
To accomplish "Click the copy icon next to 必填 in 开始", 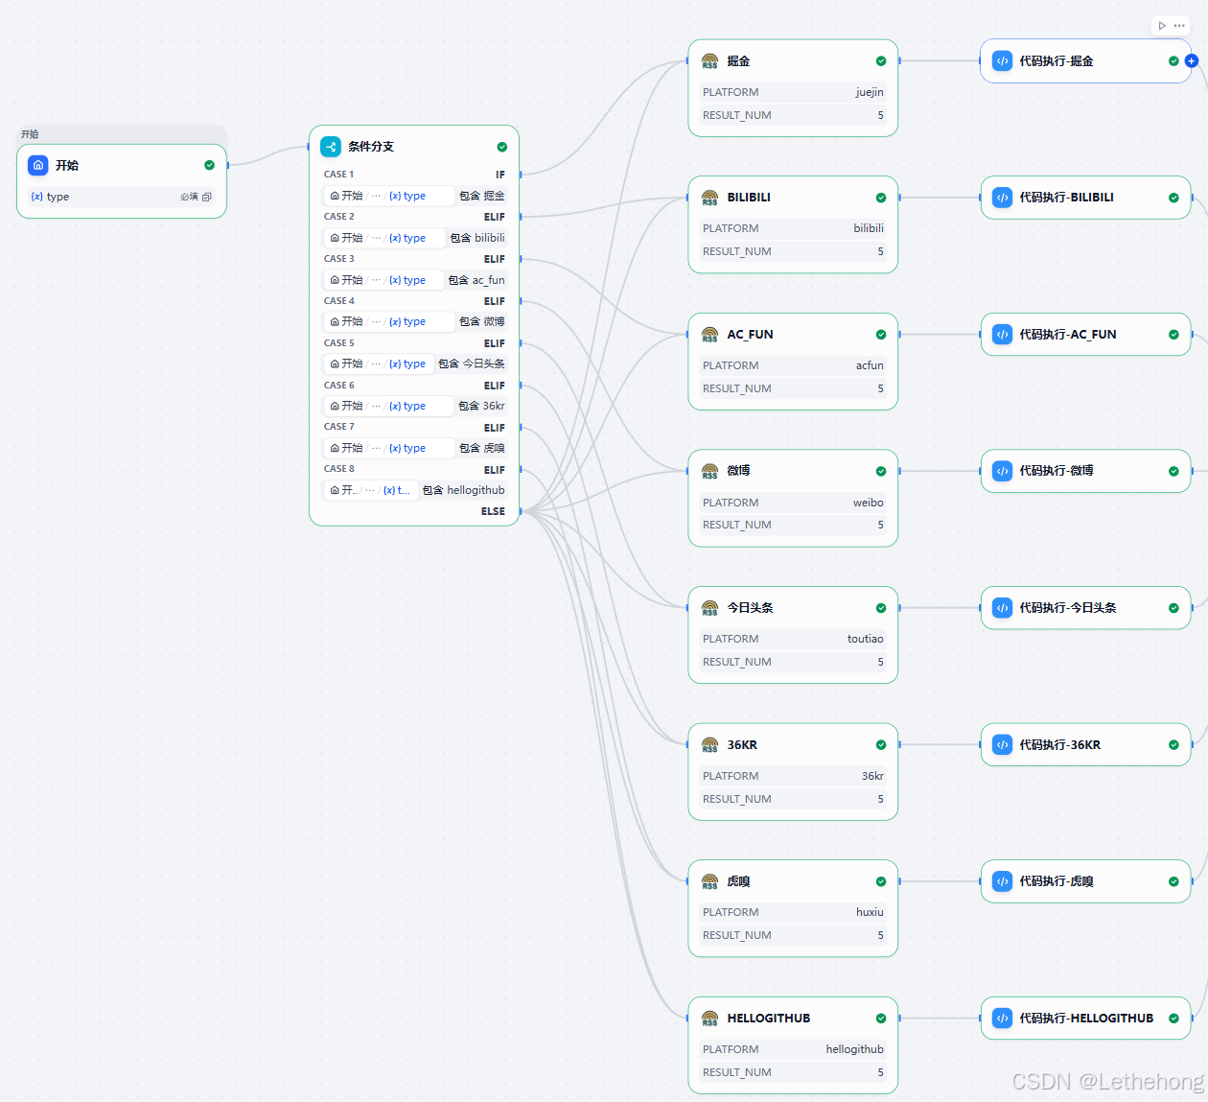I will pos(207,197).
